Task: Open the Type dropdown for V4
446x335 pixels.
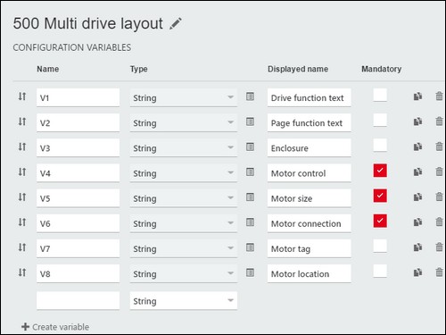Action: [x=184, y=173]
